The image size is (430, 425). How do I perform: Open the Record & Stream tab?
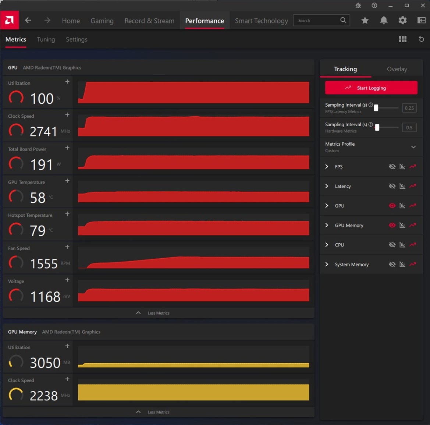[149, 21]
